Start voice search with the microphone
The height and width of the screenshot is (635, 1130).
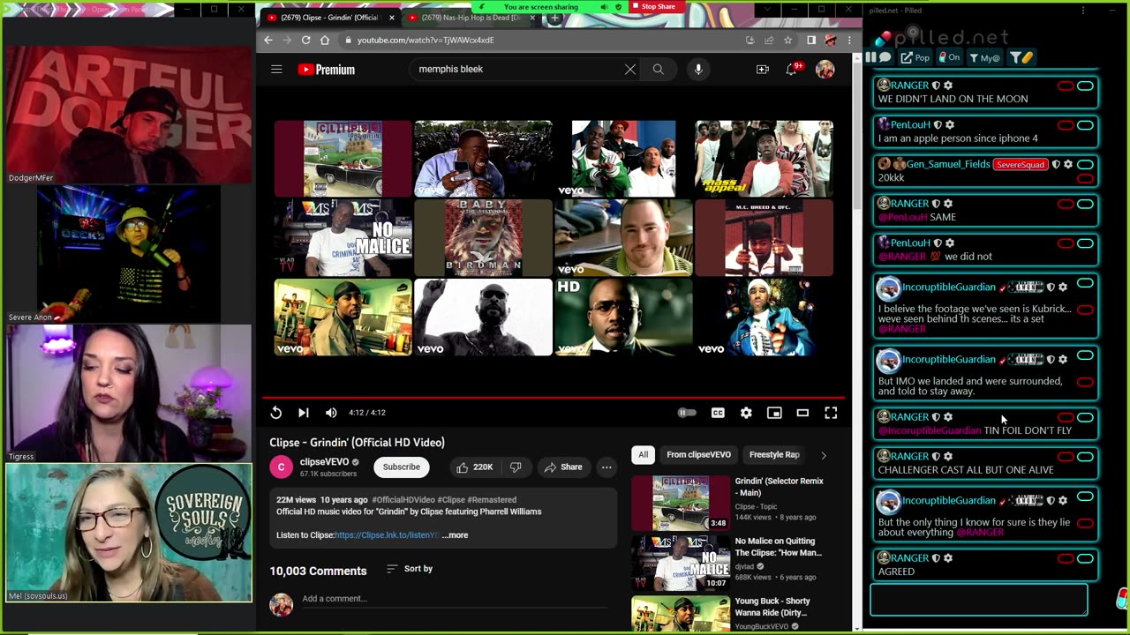pyautogui.click(x=698, y=69)
